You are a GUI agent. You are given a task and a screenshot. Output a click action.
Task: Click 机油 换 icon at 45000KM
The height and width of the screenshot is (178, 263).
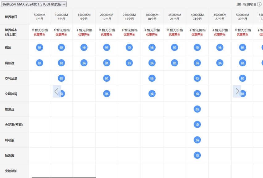(x=220, y=48)
